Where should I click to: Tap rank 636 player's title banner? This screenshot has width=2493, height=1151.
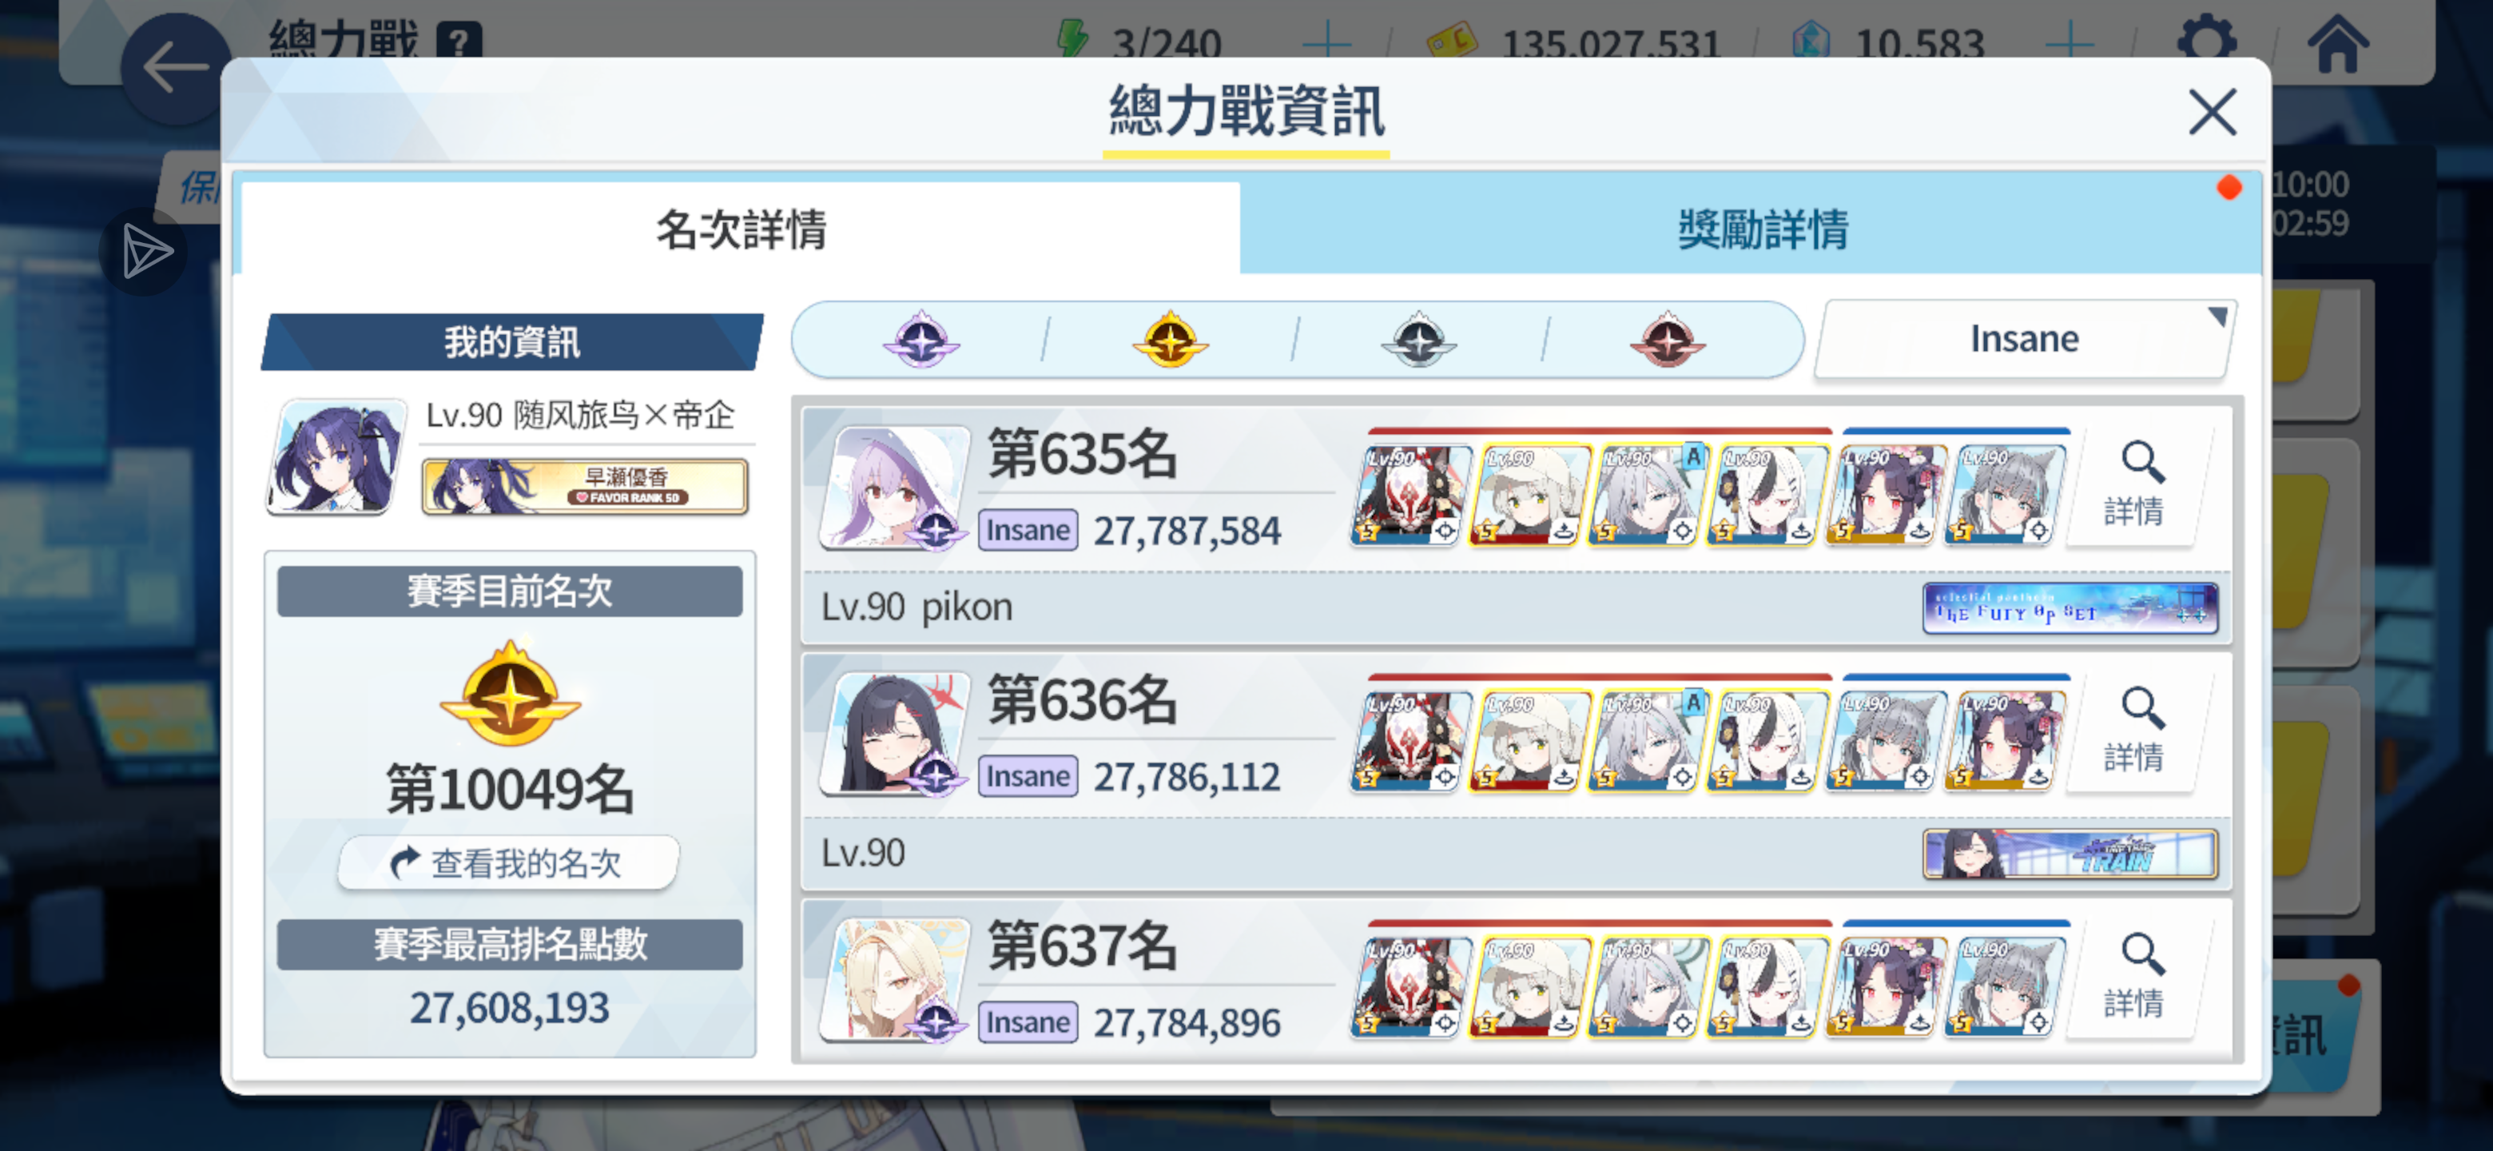tap(2070, 854)
